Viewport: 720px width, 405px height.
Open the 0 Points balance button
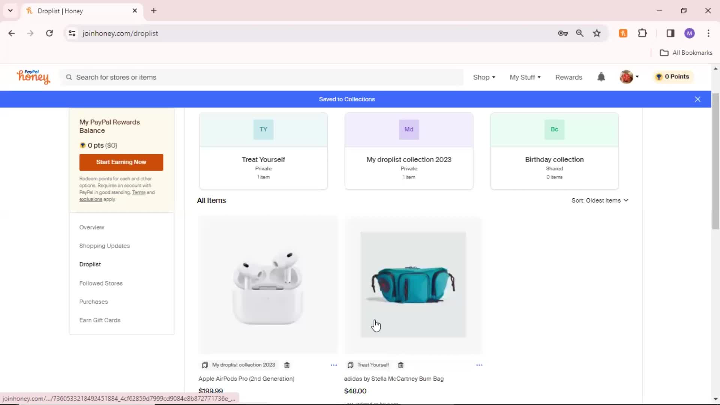tap(673, 76)
